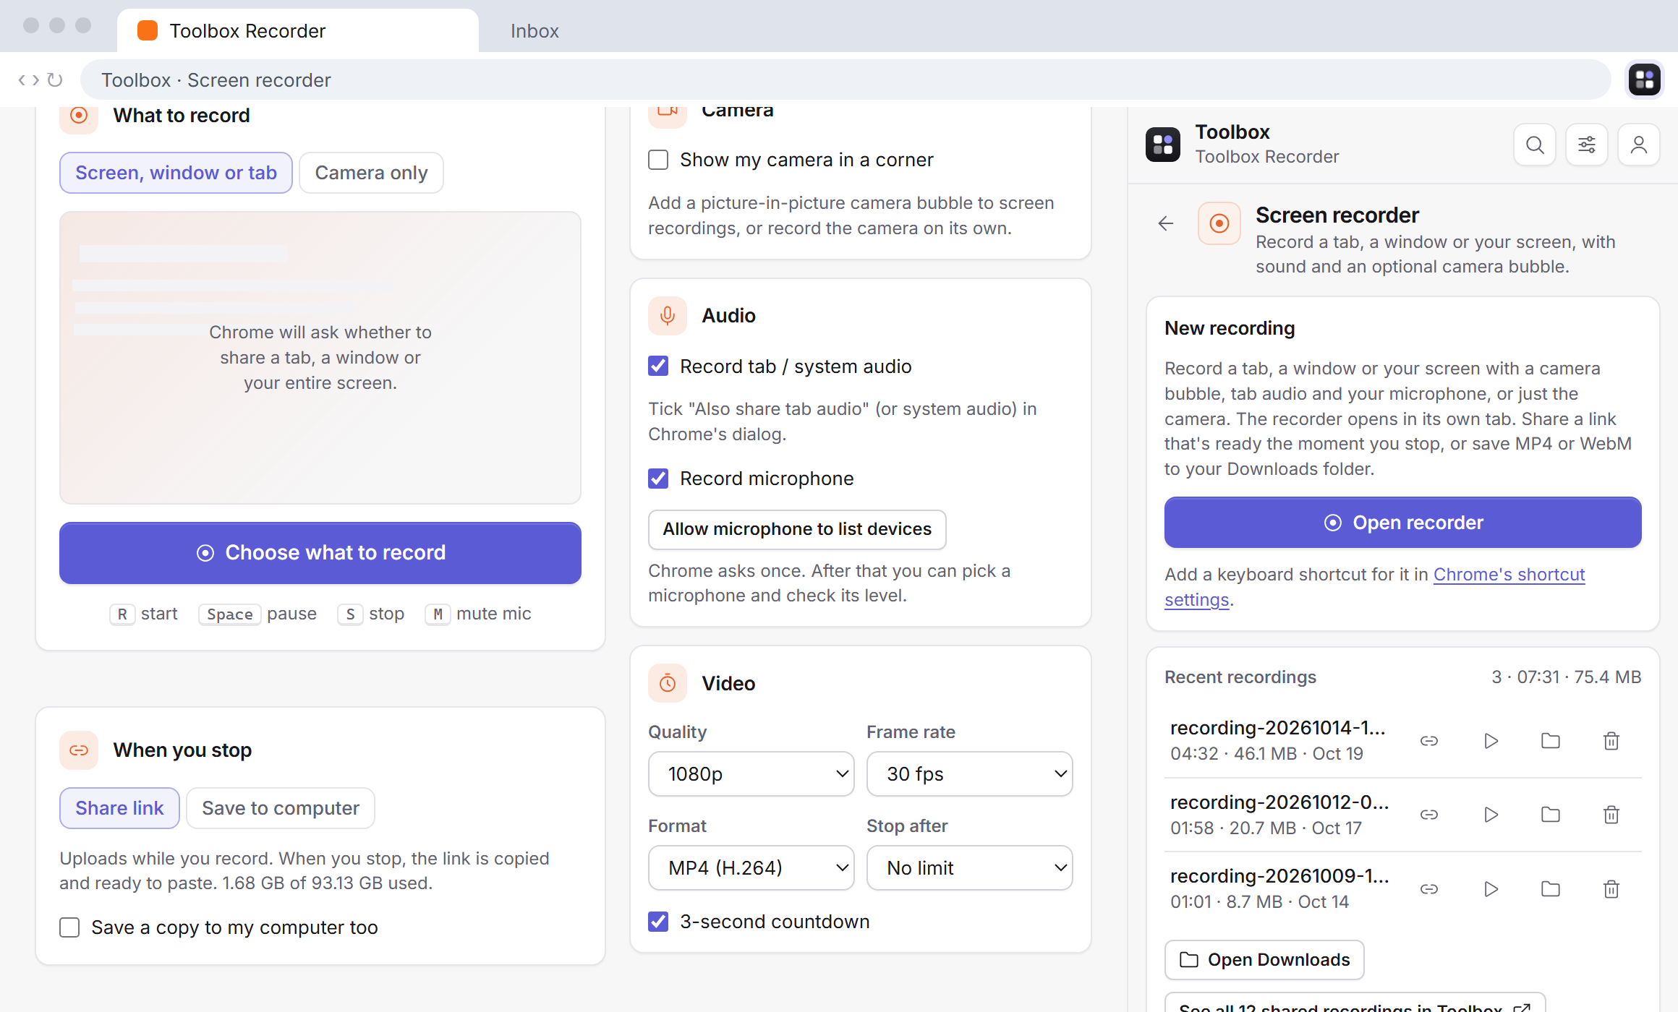Copy link for recording-20261014 recording

point(1429,741)
